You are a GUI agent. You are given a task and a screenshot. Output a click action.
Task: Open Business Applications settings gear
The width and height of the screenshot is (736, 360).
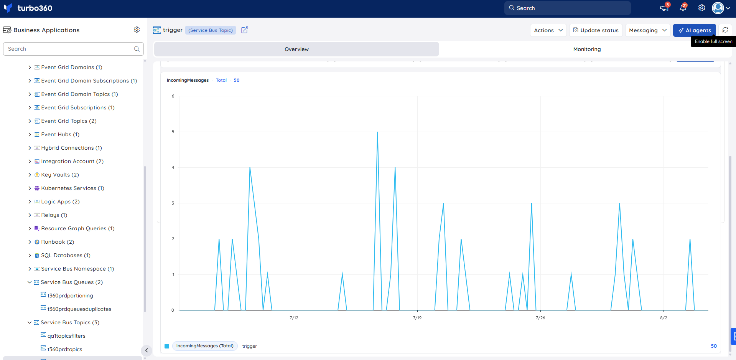(x=137, y=30)
